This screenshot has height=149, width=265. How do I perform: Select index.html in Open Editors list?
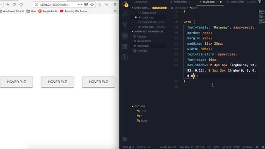tap(149, 13)
